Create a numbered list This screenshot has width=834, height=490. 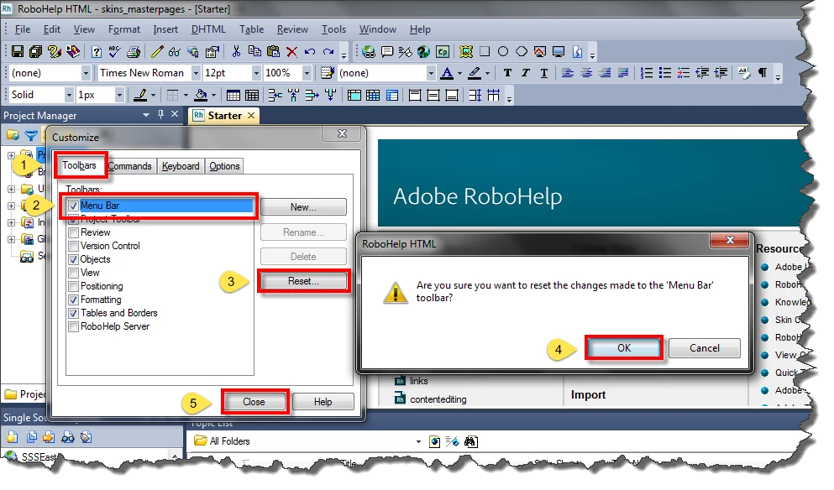tap(646, 73)
